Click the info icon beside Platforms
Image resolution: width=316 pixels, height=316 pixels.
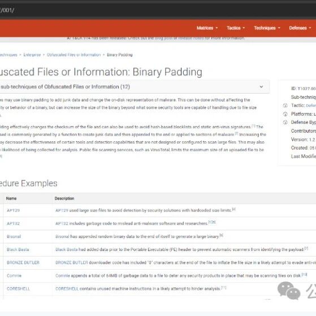coord(285,114)
